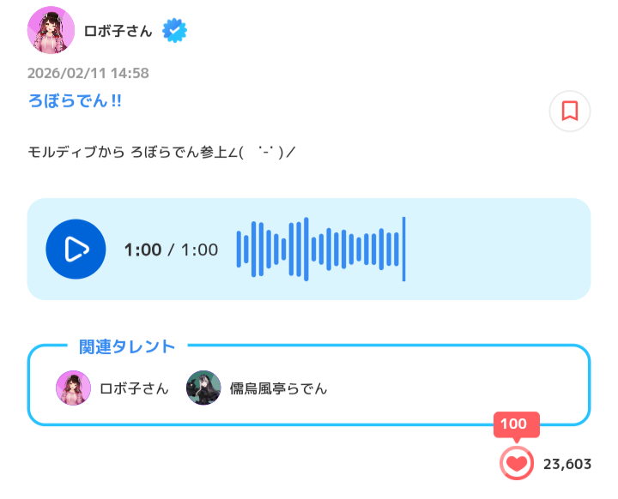Seek to the middle of the audio waveform
The image size is (618, 499).
pos(319,249)
